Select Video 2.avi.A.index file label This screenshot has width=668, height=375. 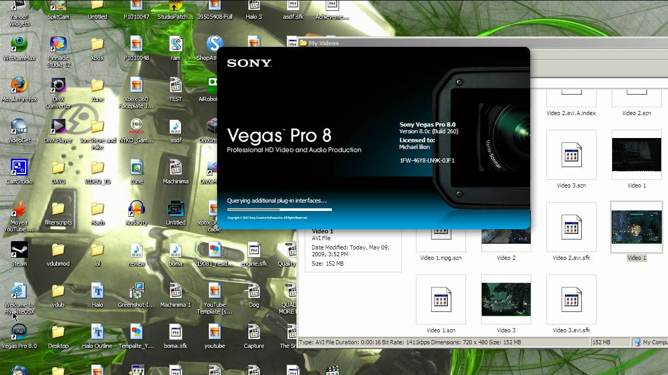click(x=571, y=113)
